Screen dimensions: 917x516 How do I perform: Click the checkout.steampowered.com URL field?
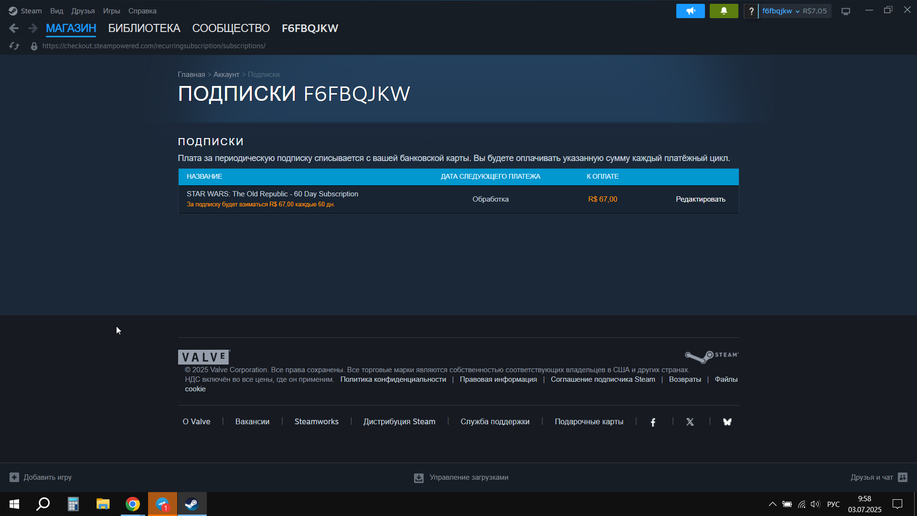[154, 46]
